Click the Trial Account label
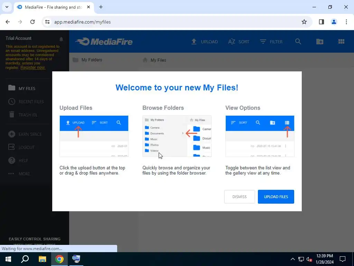 19,38
